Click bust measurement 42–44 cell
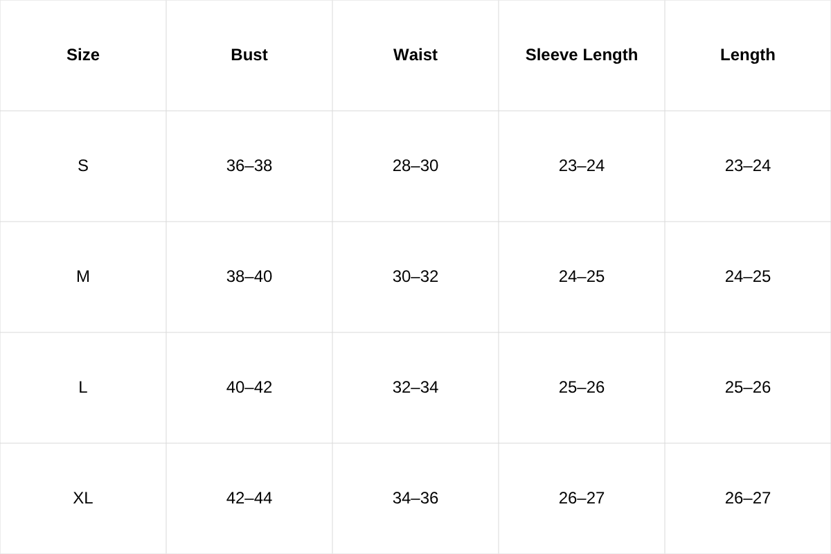Viewport: 831px width, 554px height. coord(249,498)
